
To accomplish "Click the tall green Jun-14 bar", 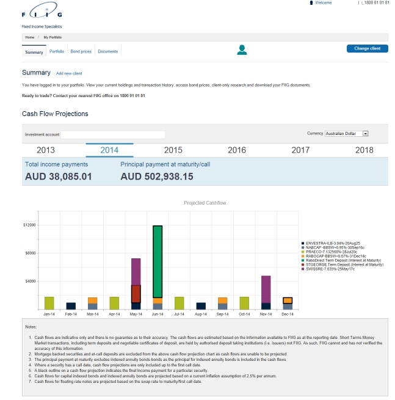I will [158, 261].
